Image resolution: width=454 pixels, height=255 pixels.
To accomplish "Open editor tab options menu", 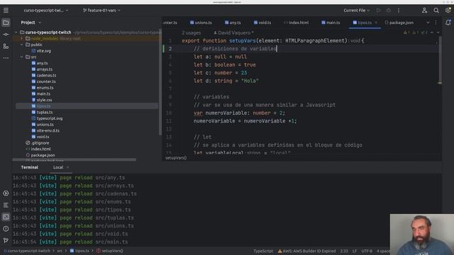I will [436, 23].
